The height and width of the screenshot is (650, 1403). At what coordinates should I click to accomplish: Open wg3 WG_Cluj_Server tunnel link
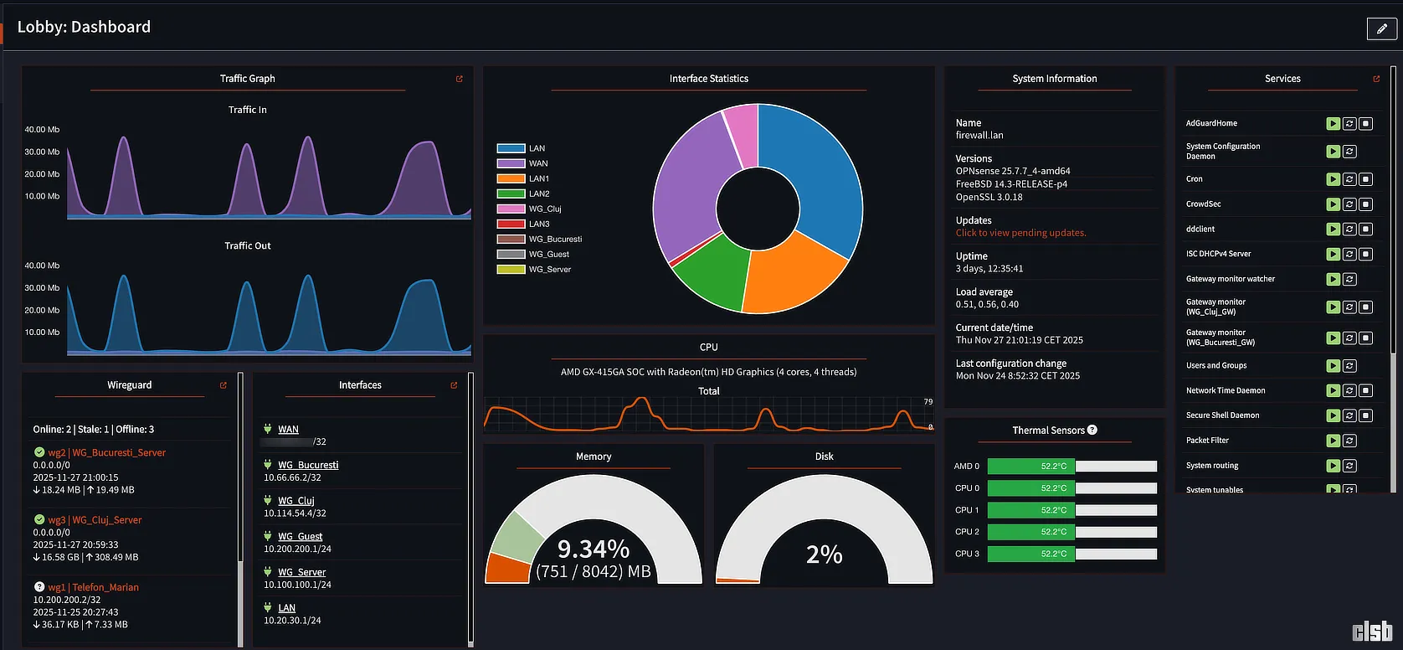95,520
